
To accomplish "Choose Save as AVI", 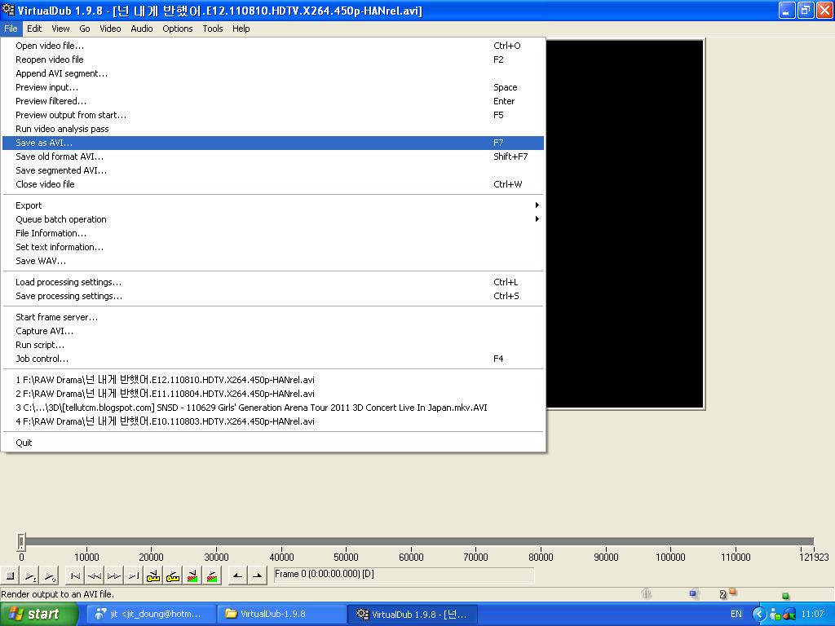I will [273, 142].
